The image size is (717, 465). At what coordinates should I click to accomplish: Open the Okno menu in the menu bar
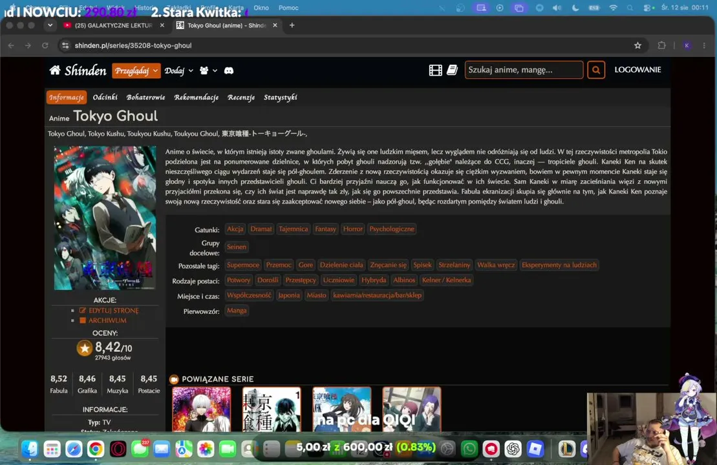point(261,8)
